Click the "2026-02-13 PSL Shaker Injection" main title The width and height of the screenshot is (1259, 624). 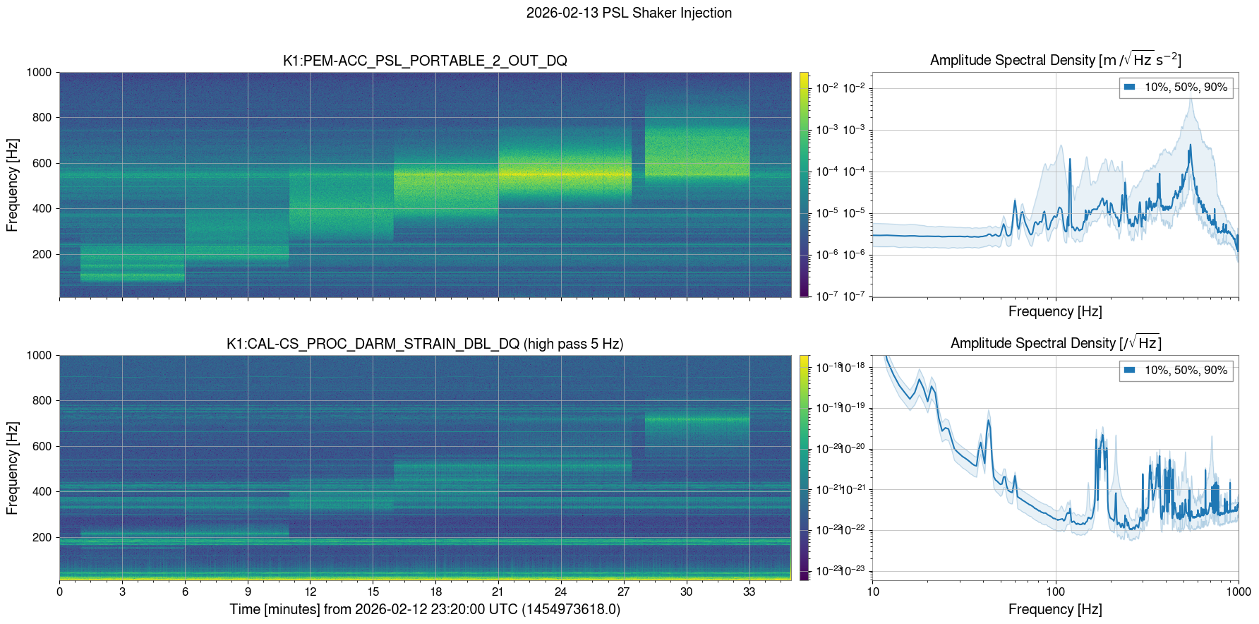click(x=629, y=13)
